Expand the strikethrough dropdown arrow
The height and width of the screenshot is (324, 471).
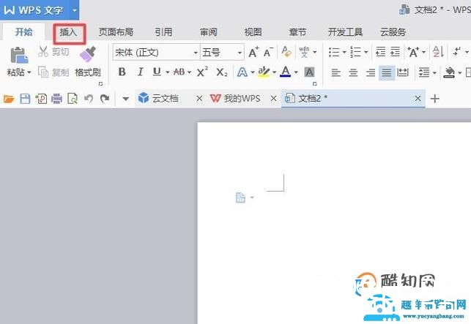click(x=189, y=72)
